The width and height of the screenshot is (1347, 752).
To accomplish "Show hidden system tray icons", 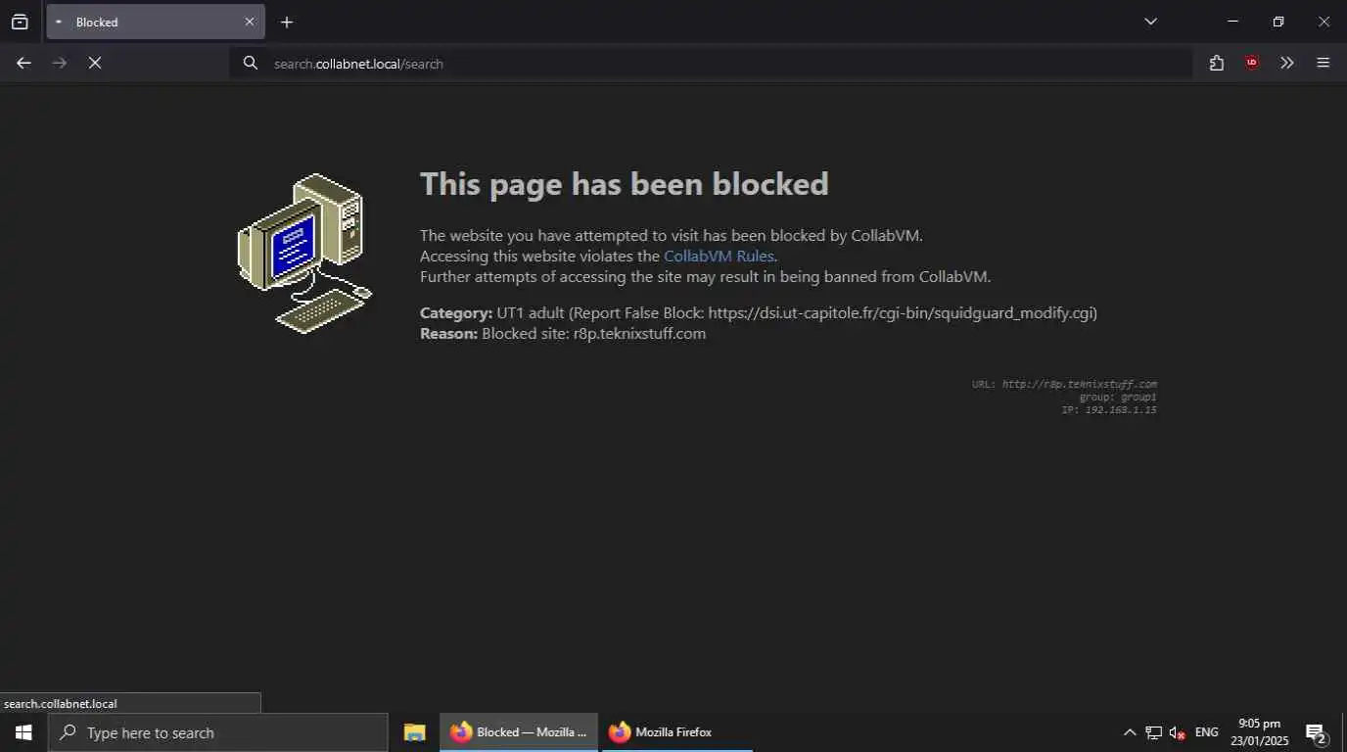I will click(1130, 732).
